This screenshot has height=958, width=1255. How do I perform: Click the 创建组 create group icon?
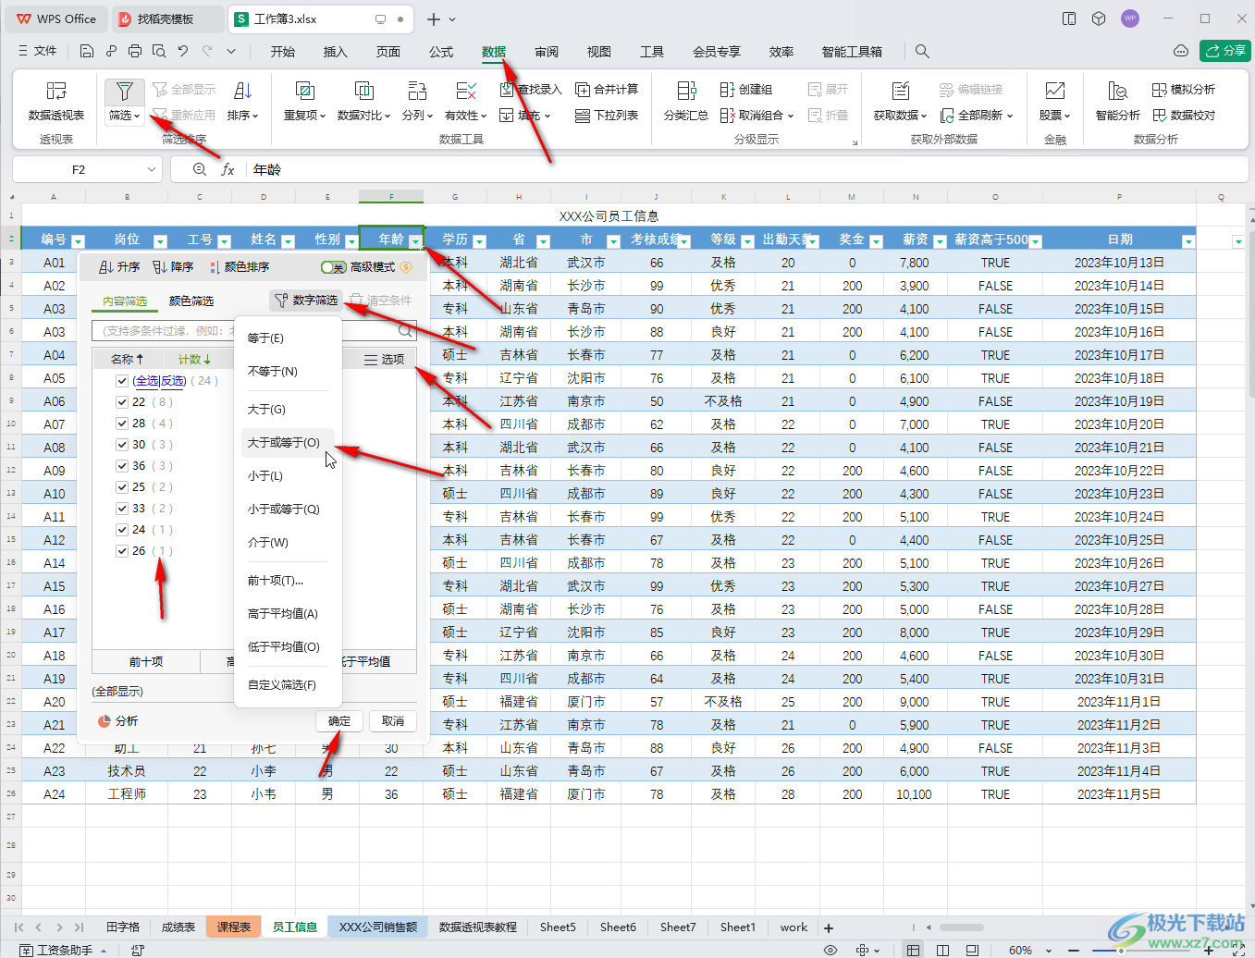tap(728, 90)
